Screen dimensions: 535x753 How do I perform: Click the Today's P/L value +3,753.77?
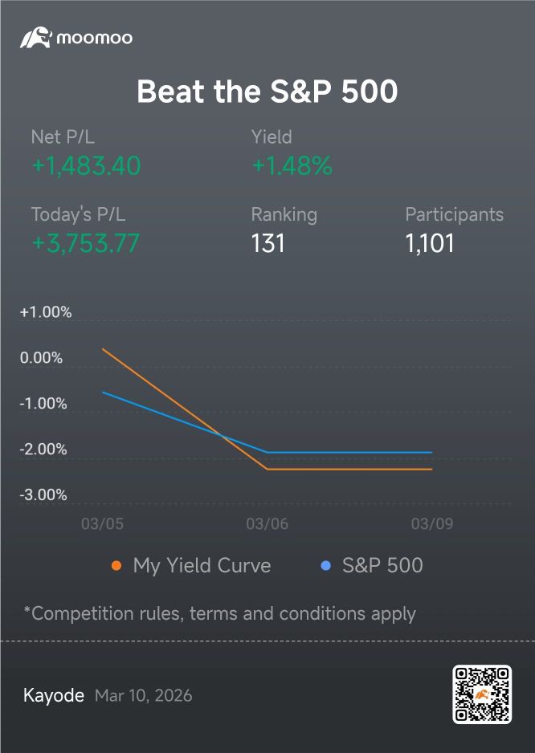point(86,243)
